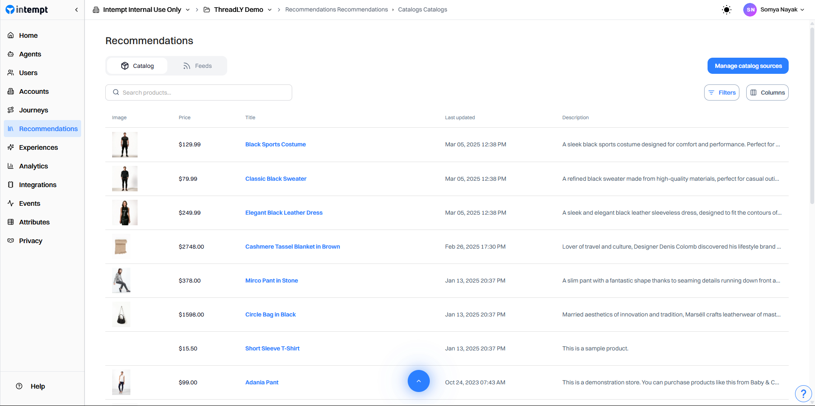Toggle light/dark theme sun icon

[x=727, y=10]
